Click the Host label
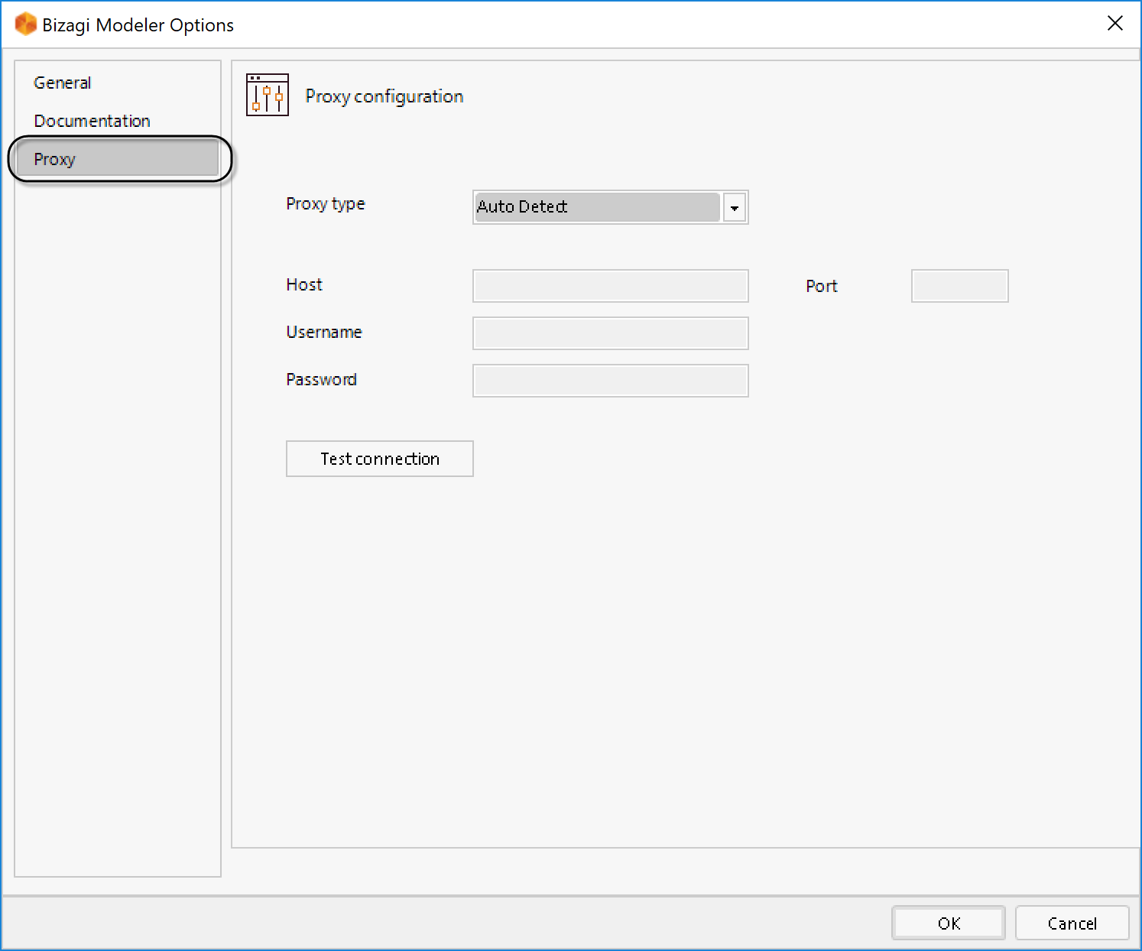The width and height of the screenshot is (1142, 951). tap(304, 284)
